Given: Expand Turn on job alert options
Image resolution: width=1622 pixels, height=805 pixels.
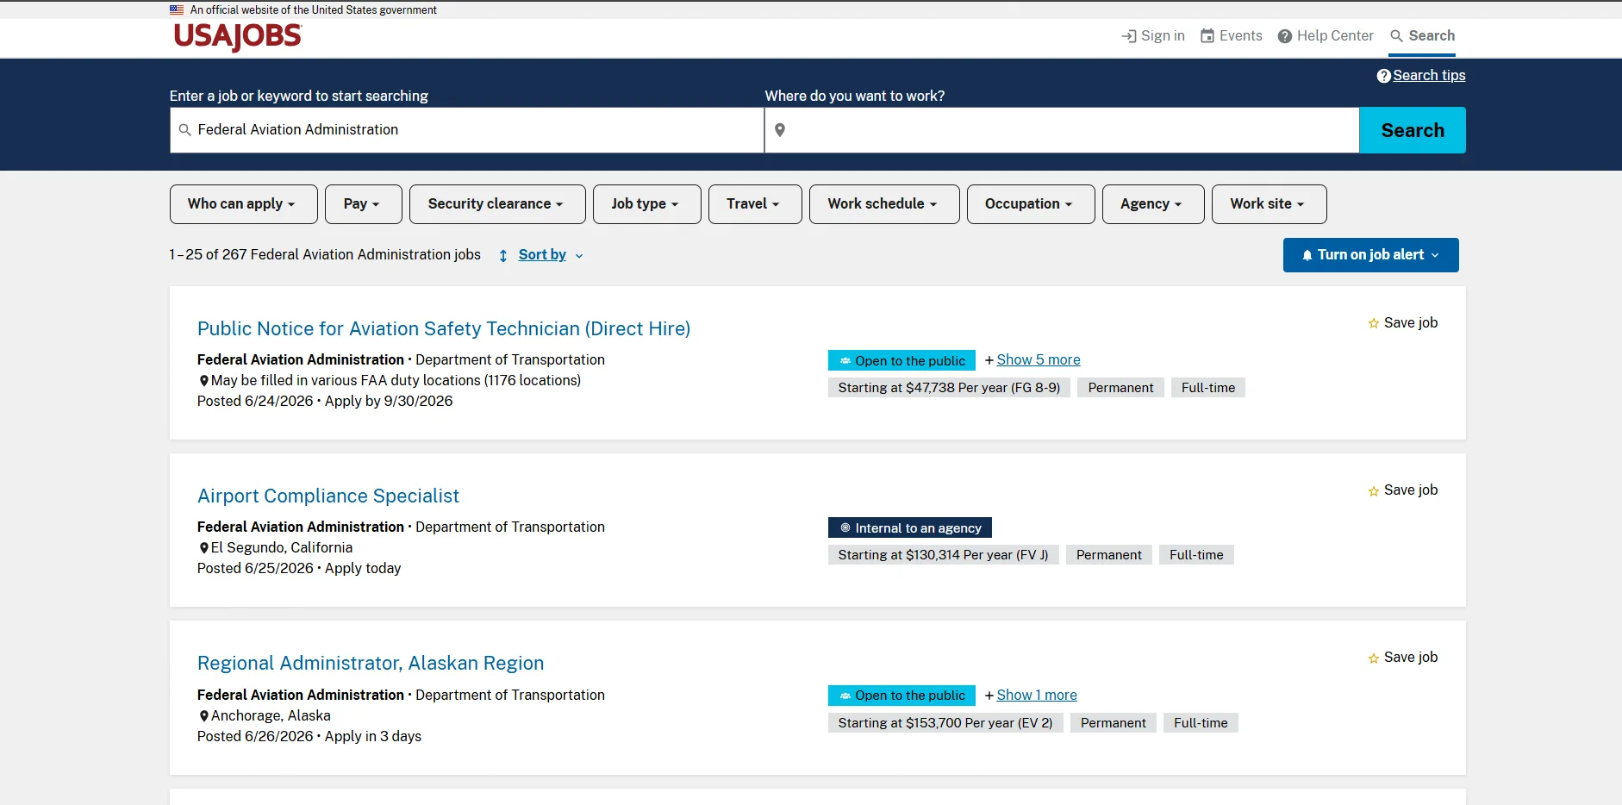Looking at the screenshot, I should 1370,255.
